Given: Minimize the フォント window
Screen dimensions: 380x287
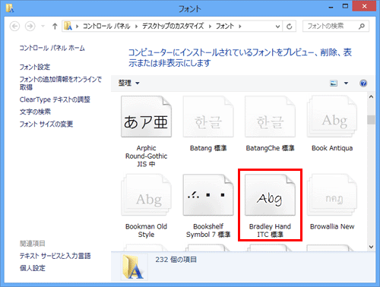Looking at the screenshot, I should pyautogui.click(x=331, y=7).
